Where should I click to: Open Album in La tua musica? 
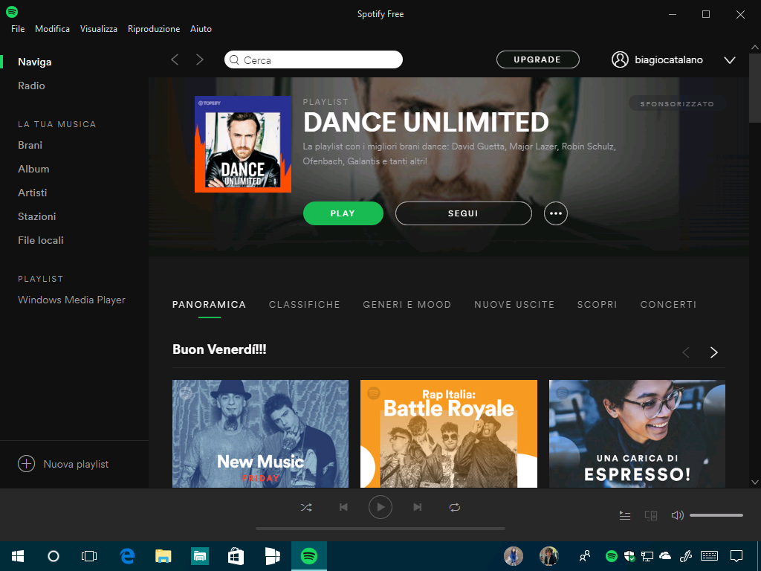pyautogui.click(x=33, y=169)
